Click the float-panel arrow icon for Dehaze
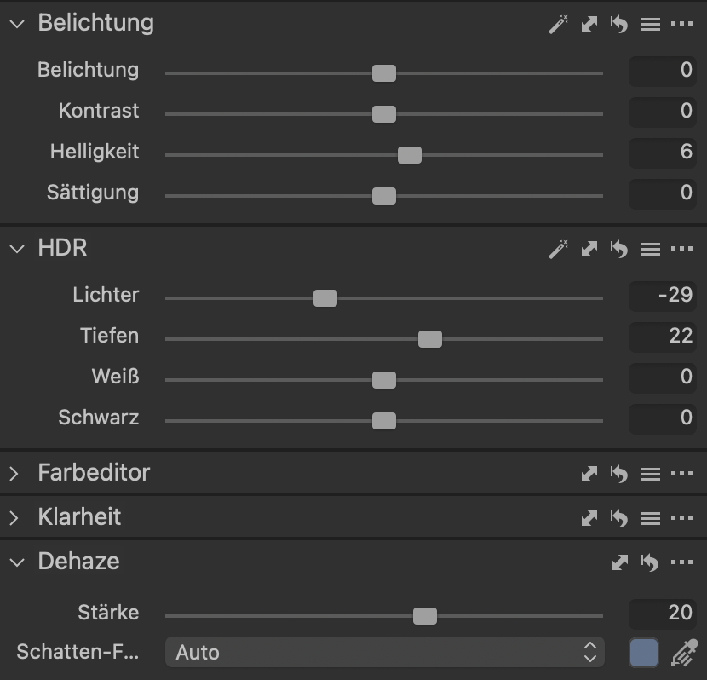 point(620,562)
